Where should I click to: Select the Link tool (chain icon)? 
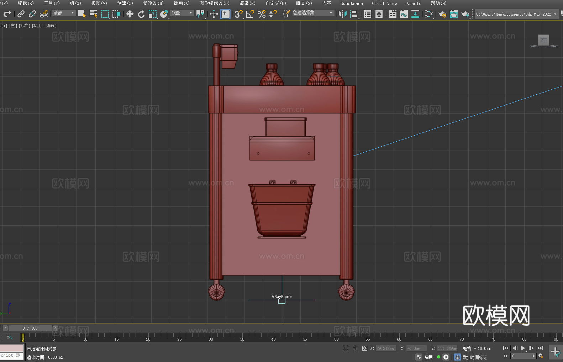[x=21, y=14]
